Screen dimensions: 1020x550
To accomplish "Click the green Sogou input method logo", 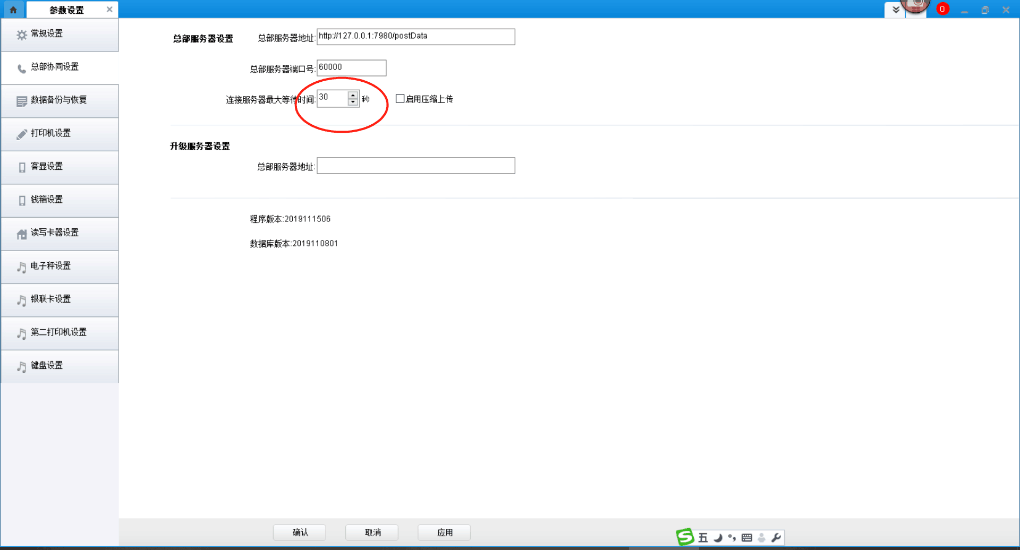I will 685,537.
